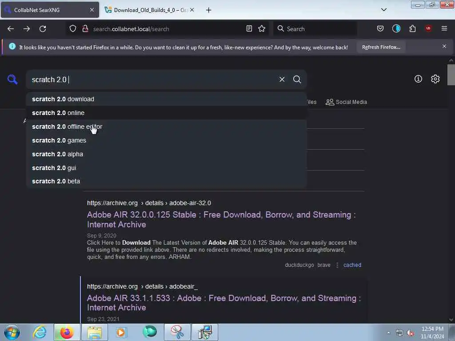Viewport: 455px width, 341px height.
Task: Open the Extensions puzzle-piece menu
Action: click(x=412, y=29)
